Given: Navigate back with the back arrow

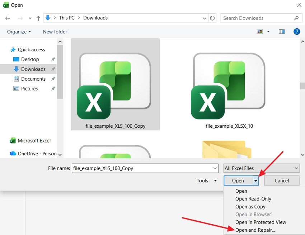Looking at the screenshot, I should 8,18.
